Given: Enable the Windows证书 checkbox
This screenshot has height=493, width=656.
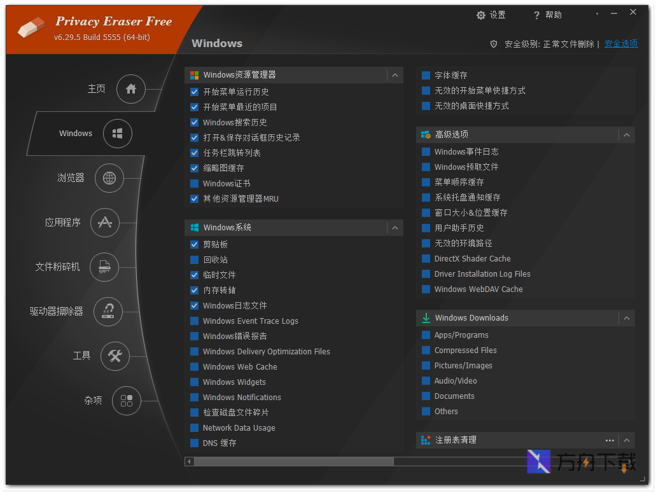Looking at the screenshot, I should (x=194, y=184).
